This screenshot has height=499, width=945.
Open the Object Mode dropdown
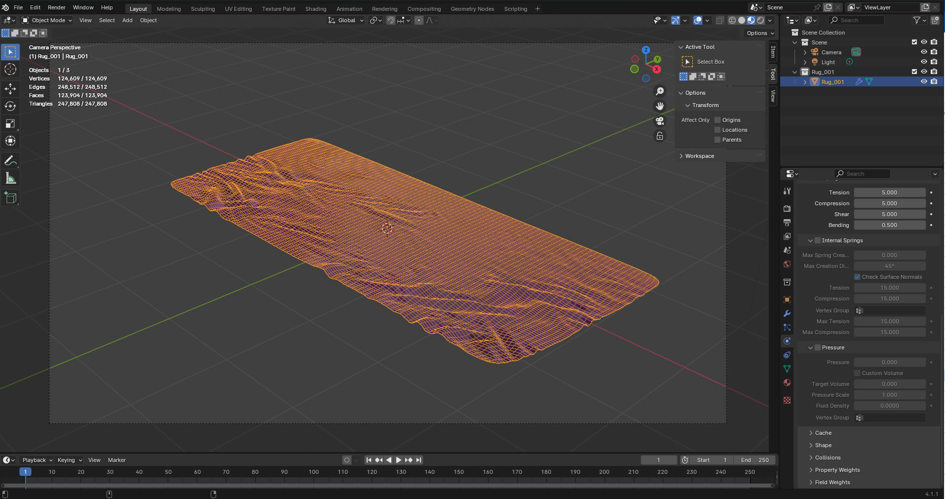point(47,20)
